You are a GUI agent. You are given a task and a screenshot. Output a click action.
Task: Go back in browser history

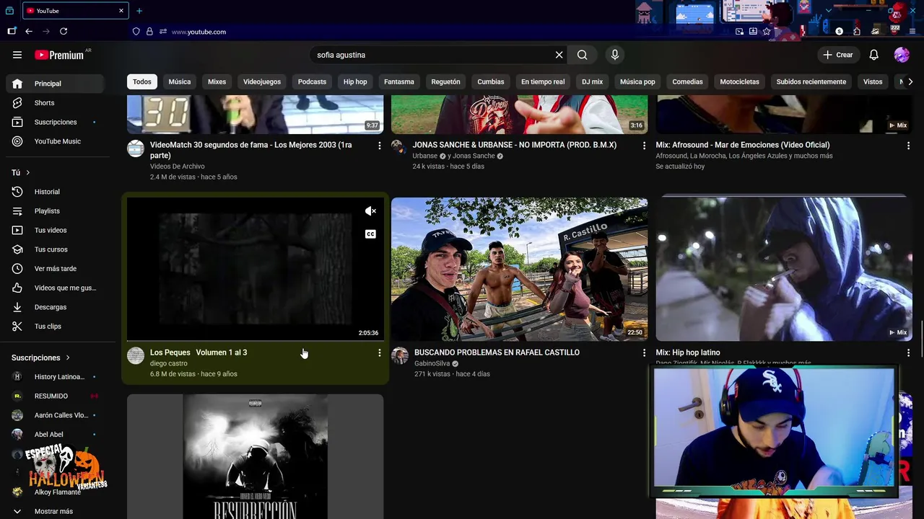point(29,32)
